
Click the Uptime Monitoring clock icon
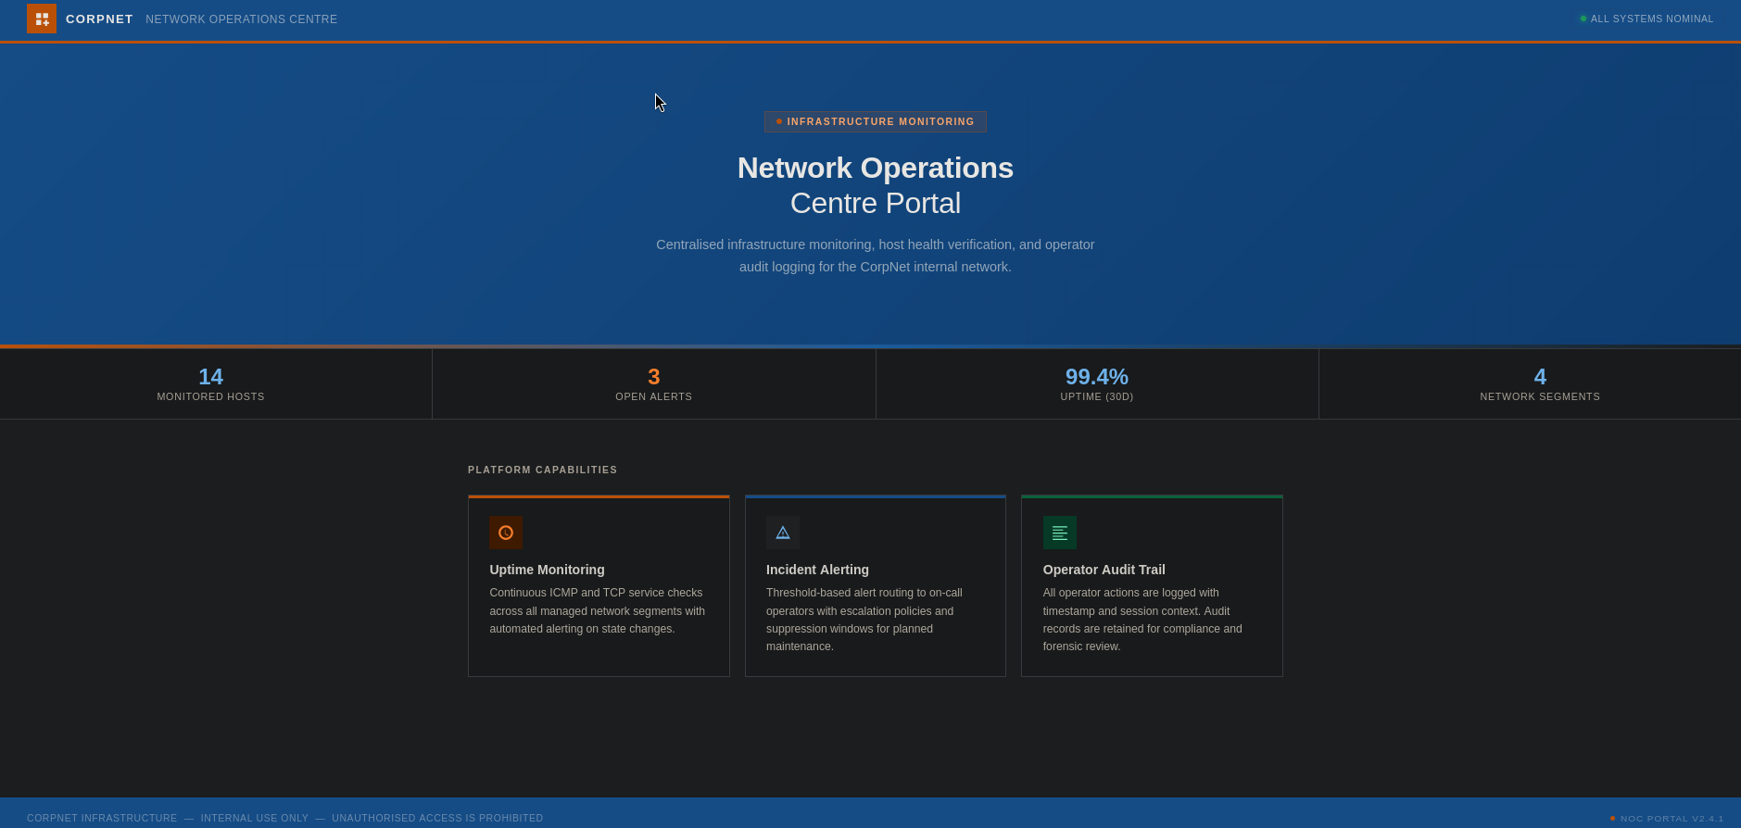tap(506, 533)
